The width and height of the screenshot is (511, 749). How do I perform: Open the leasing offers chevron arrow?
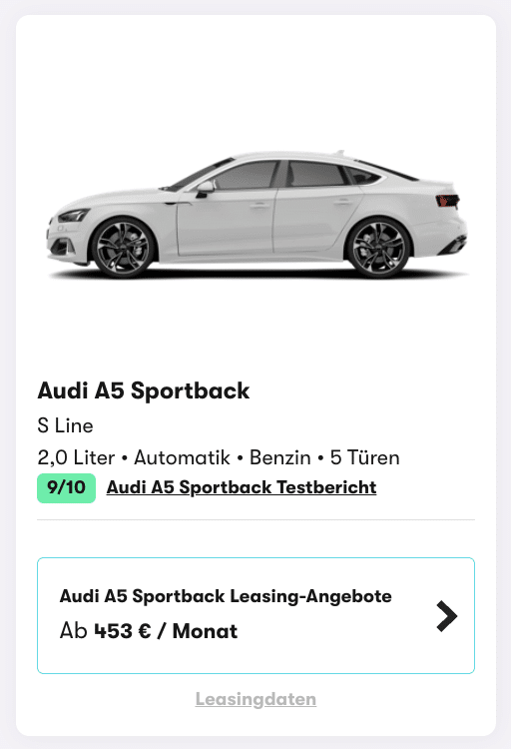[x=447, y=616]
